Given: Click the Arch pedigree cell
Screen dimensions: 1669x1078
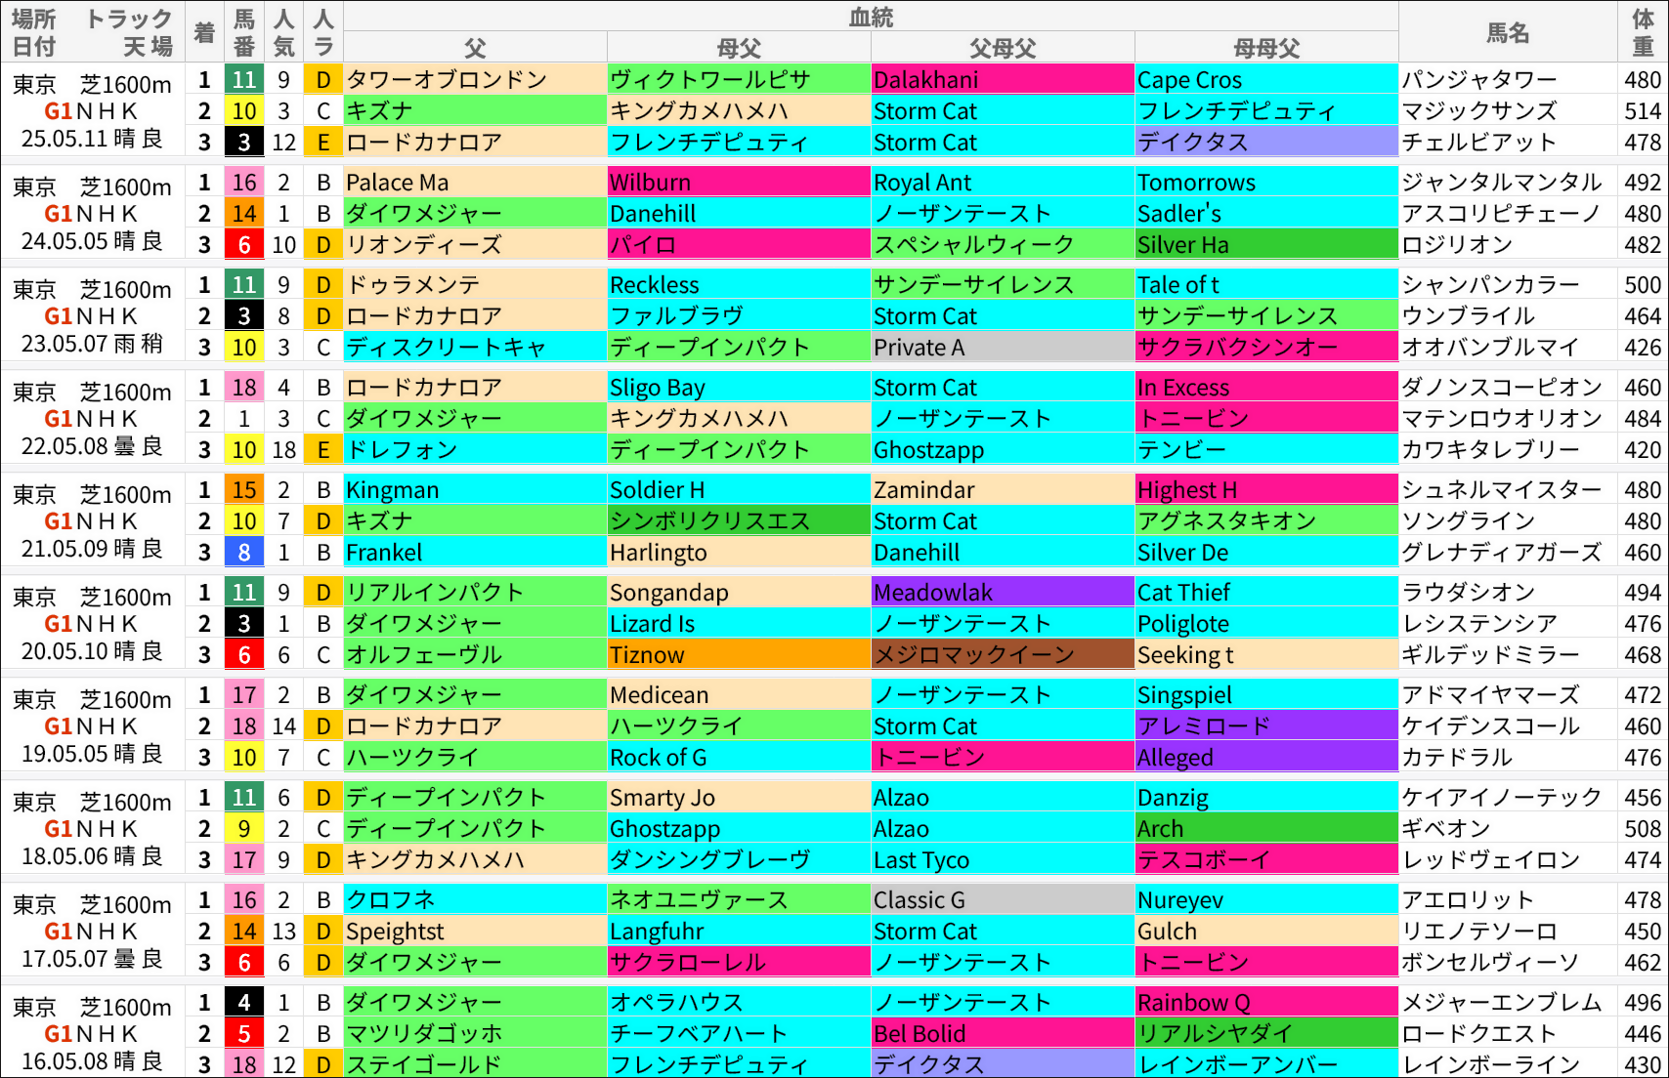Looking at the screenshot, I should point(1266,829).
